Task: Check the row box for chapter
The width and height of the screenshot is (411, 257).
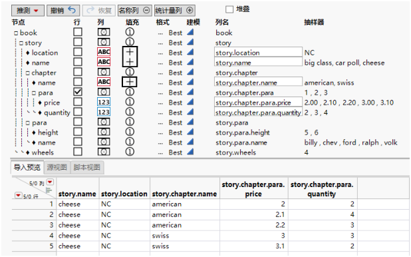Action: pos(78,72)
